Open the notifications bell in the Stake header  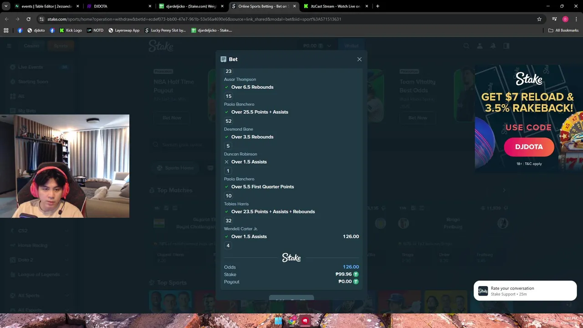[493, 46]
